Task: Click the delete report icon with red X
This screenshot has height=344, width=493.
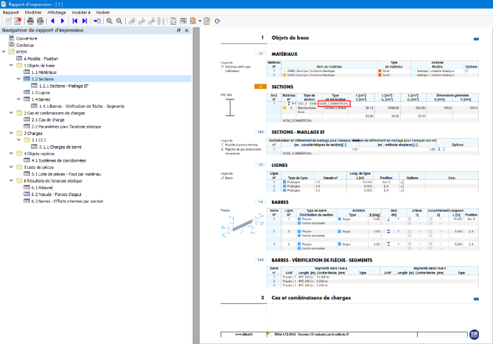Action: click(x=18, y=21)
